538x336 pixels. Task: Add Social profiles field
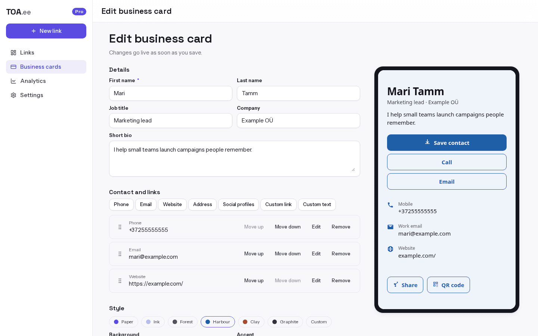pyautogui.click(x=238, y=205)
